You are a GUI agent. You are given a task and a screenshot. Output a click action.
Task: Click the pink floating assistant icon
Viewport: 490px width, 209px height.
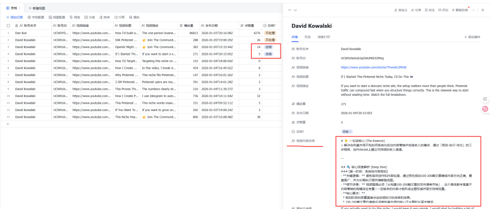[485, 108]
